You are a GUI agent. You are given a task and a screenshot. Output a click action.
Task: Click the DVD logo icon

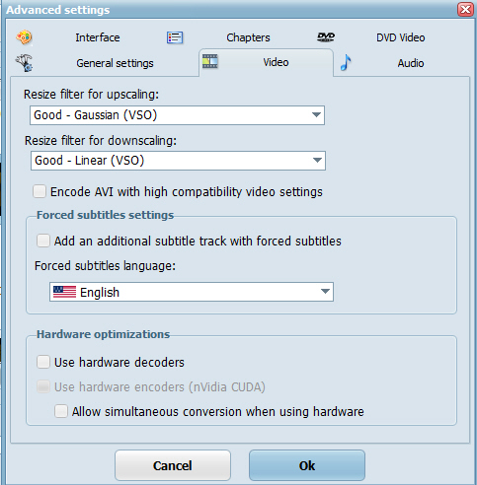pos(326,36)
